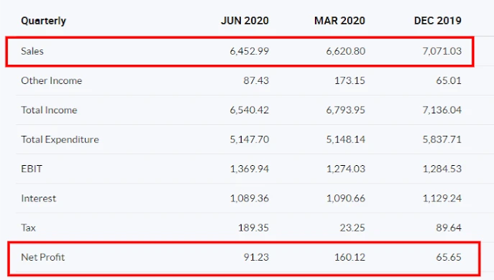Click the Total Income row label
Viewport: 494px width, 280px height.
[49, 110]
